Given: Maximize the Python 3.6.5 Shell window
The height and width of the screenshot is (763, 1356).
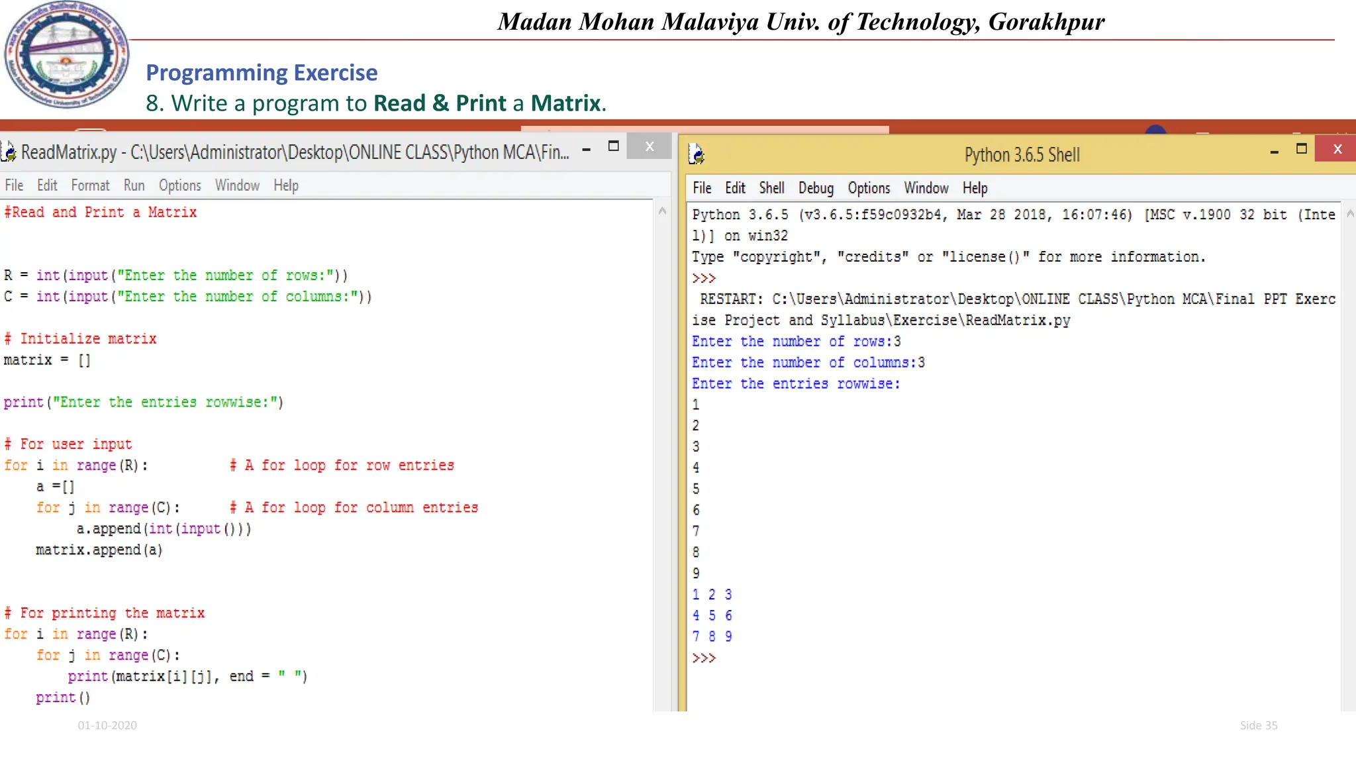Looking at the screenshot, I should tap(1301, 149).
